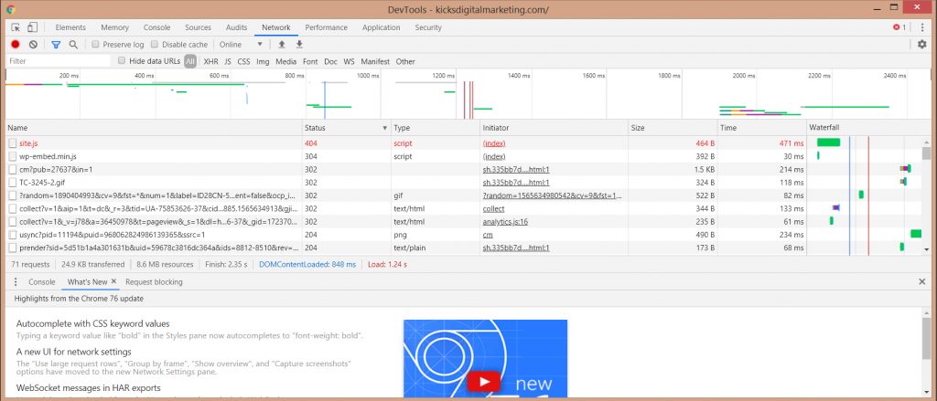The width and height of the screenshot is (937, 401).
Task: Clear the network log
Action: pyautogui.click(x=34, y=44)
